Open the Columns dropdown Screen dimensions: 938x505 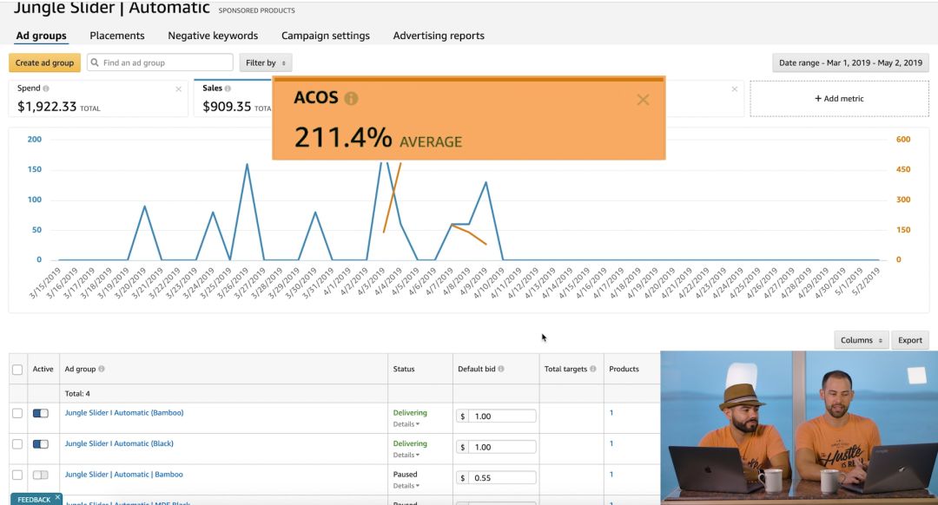coord(862,340)
